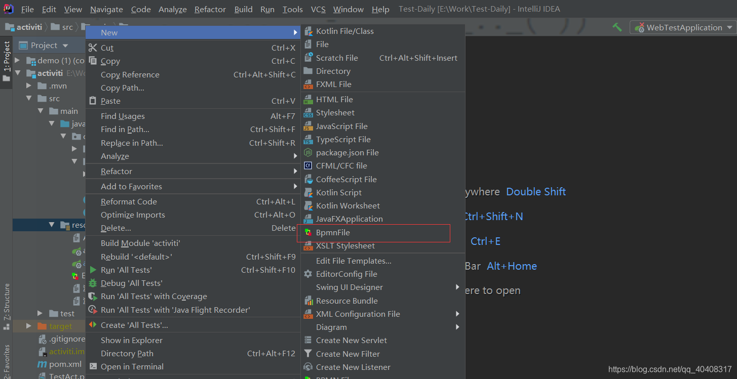Choose Show in Explorer
The width and height of the screenshot is (737, 379).
pyautogui.click(x=193, y=340)
